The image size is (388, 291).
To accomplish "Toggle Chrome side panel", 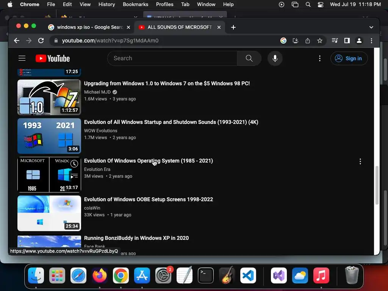I will (x=347, y=41).
